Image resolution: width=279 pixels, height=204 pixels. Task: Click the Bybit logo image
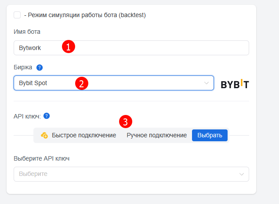point(235,84)
